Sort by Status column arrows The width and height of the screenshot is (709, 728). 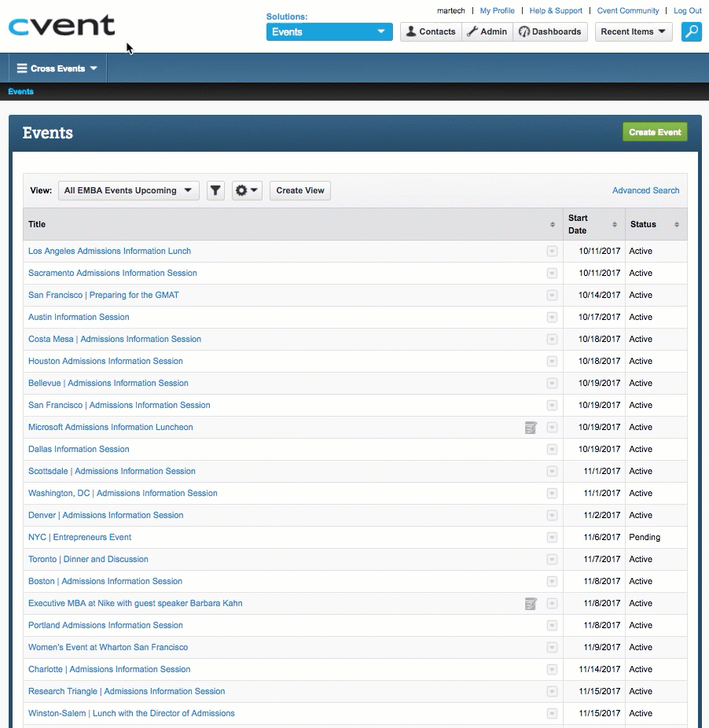677,224
